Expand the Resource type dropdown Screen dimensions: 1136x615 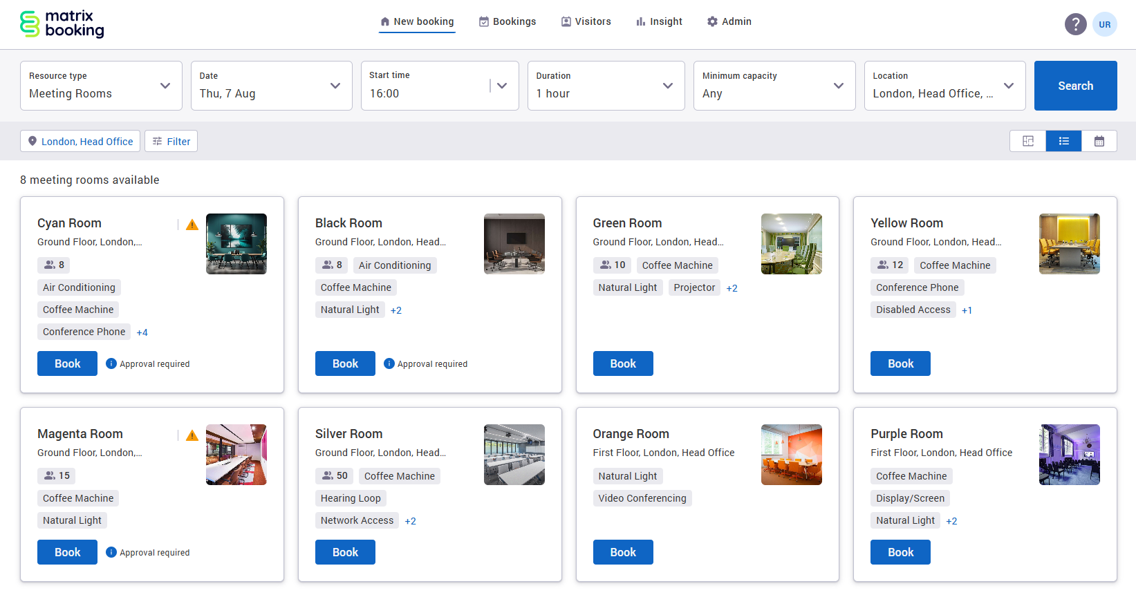click(101, 86)
